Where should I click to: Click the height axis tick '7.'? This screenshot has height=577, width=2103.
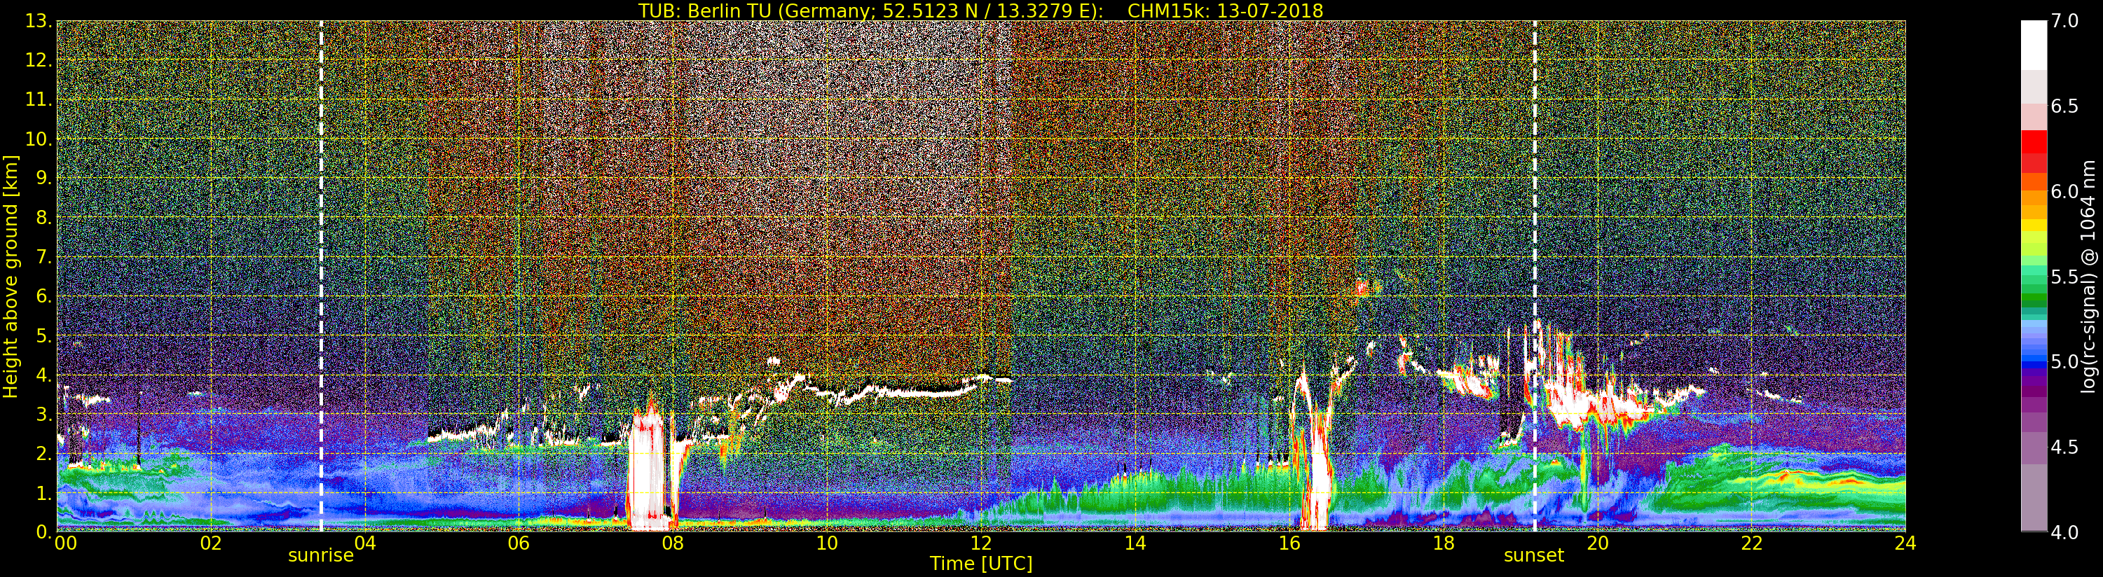coord(43,257)
